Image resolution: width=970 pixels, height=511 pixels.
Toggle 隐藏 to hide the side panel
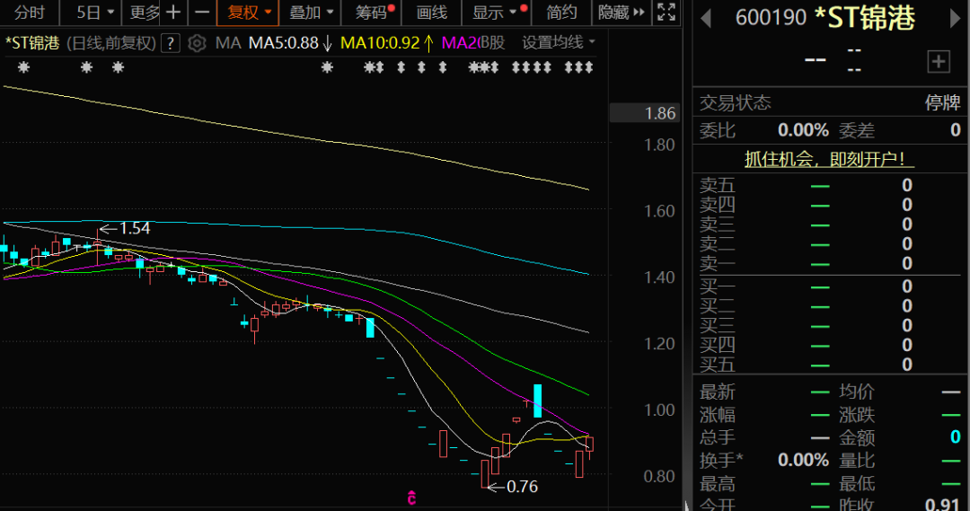[x=621, y=13]
